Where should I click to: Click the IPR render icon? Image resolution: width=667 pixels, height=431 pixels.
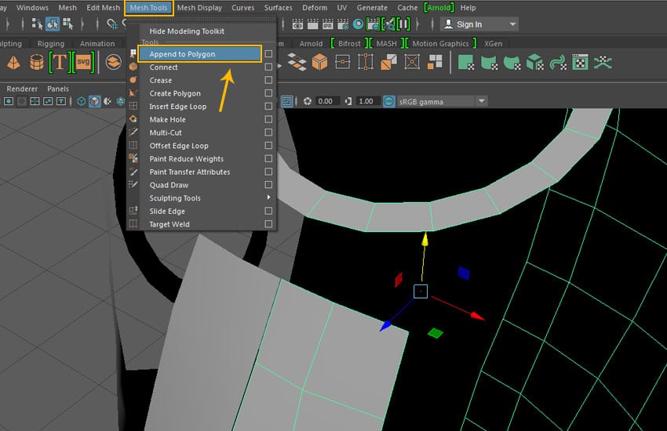click(x=327, y=24)
